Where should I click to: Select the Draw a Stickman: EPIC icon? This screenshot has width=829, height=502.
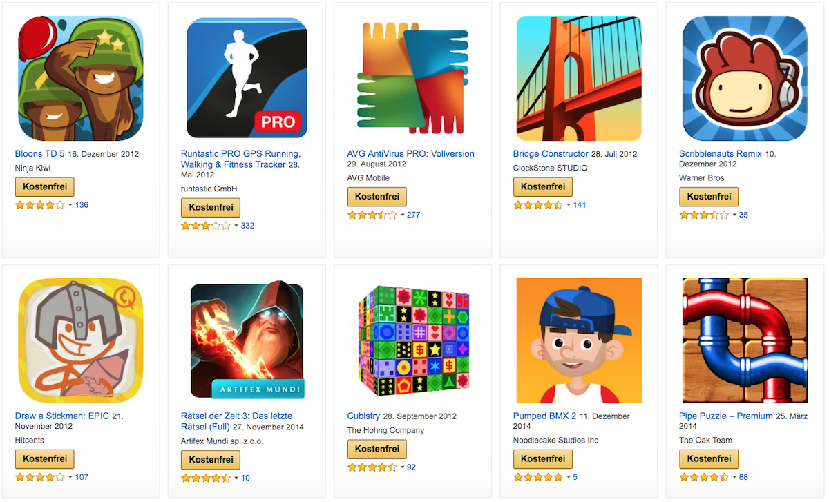click(x=80, y=340)
